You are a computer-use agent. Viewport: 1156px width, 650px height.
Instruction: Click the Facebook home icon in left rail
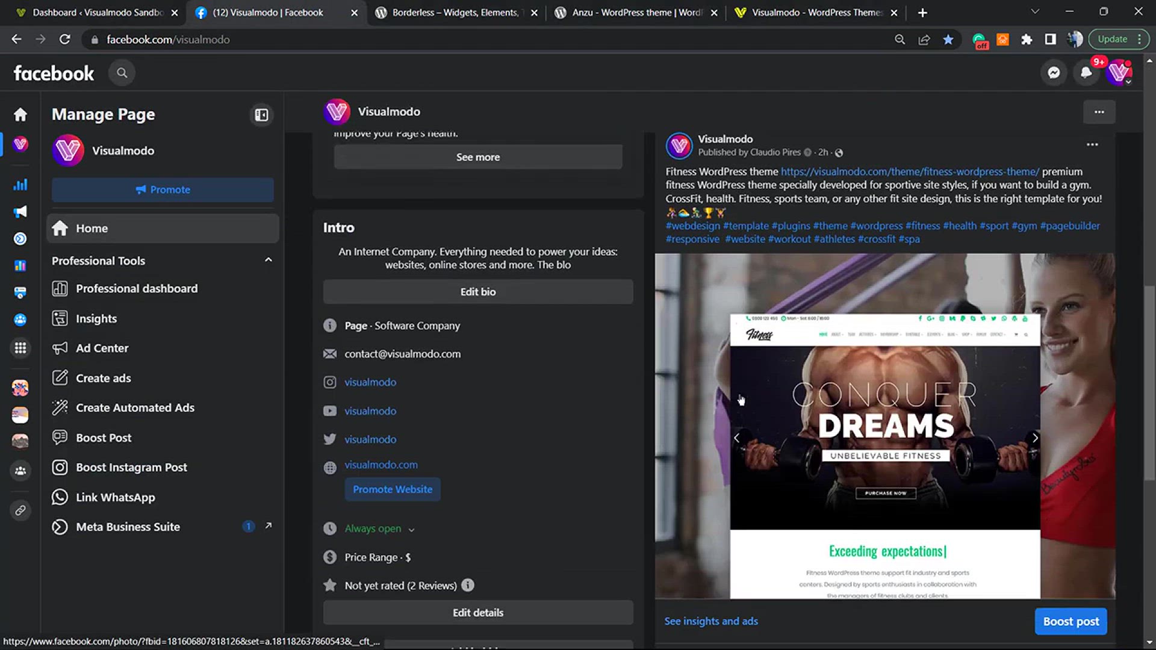click(x=20, y=114)
